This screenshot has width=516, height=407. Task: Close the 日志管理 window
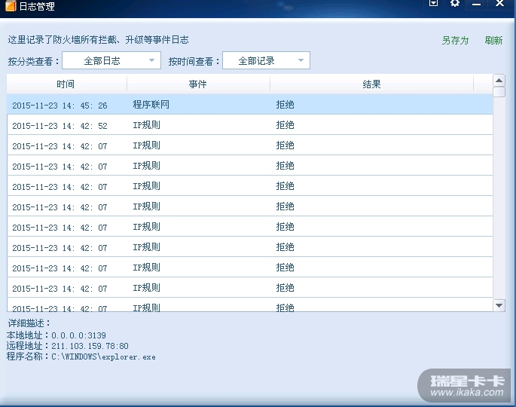tap(499, 3)
